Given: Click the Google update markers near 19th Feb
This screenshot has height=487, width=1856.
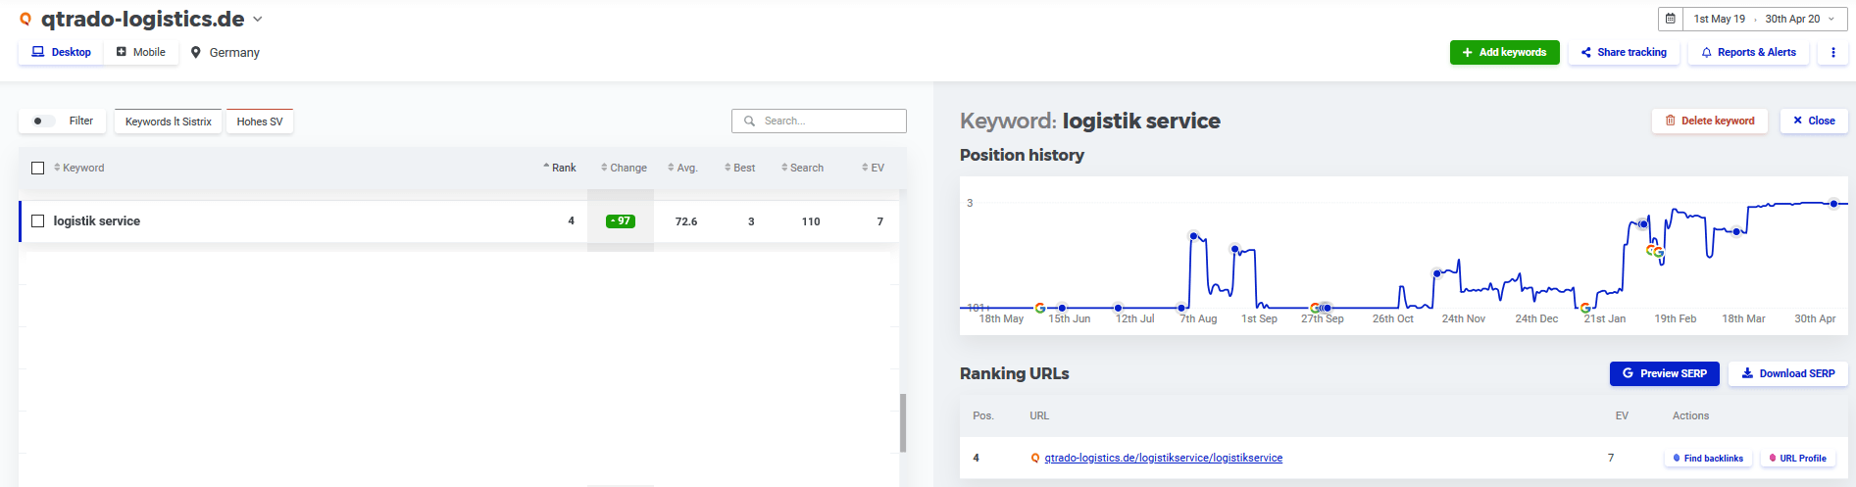Looking at the screenshot, I should coord(1655,251).
